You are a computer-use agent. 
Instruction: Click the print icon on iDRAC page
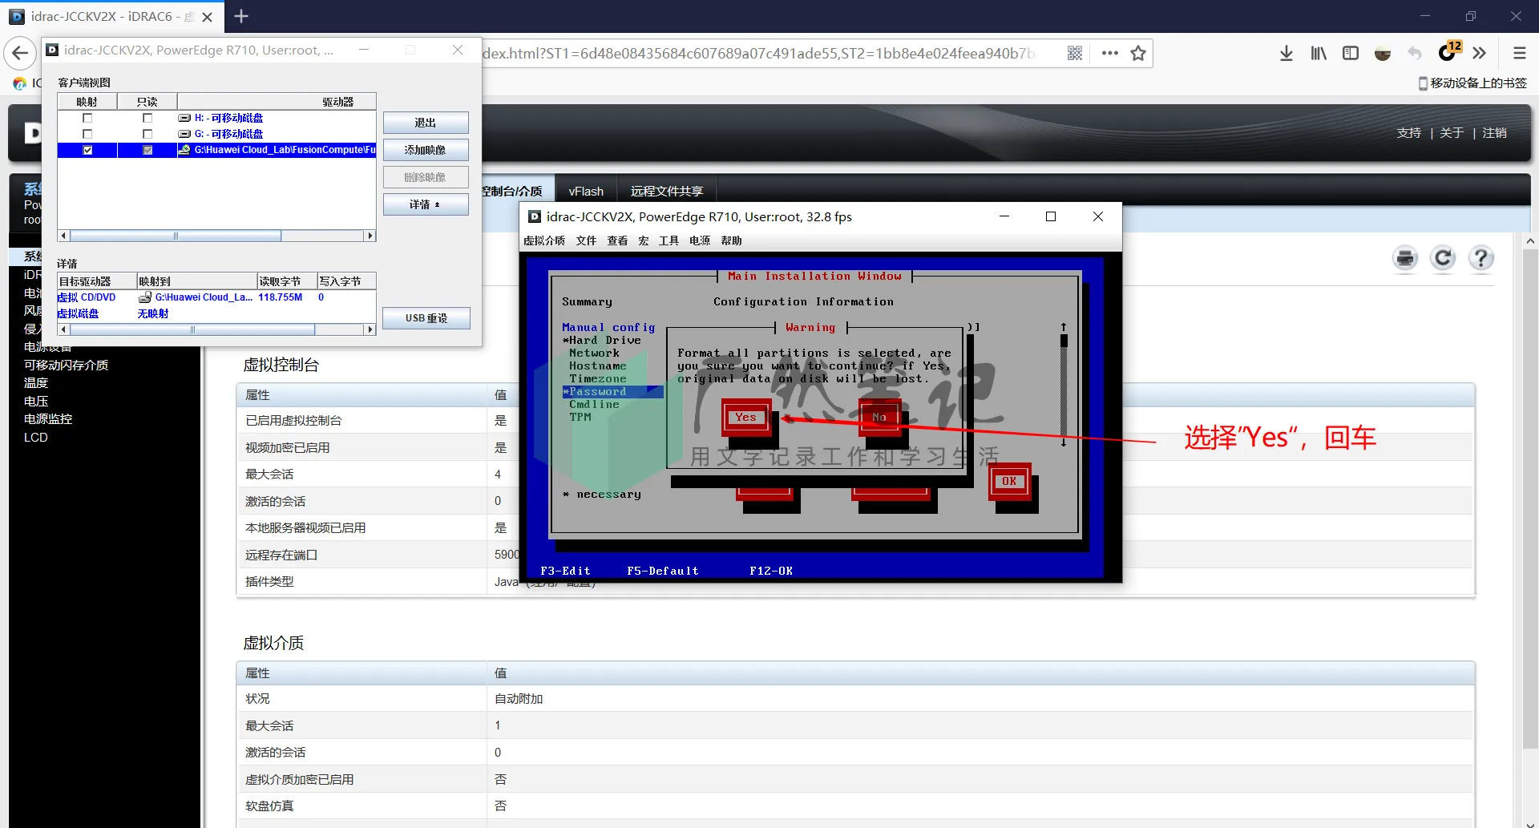(1405, 258)
